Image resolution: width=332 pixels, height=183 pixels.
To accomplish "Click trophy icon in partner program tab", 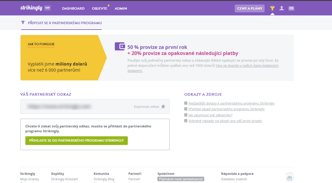I will point(23,22).
